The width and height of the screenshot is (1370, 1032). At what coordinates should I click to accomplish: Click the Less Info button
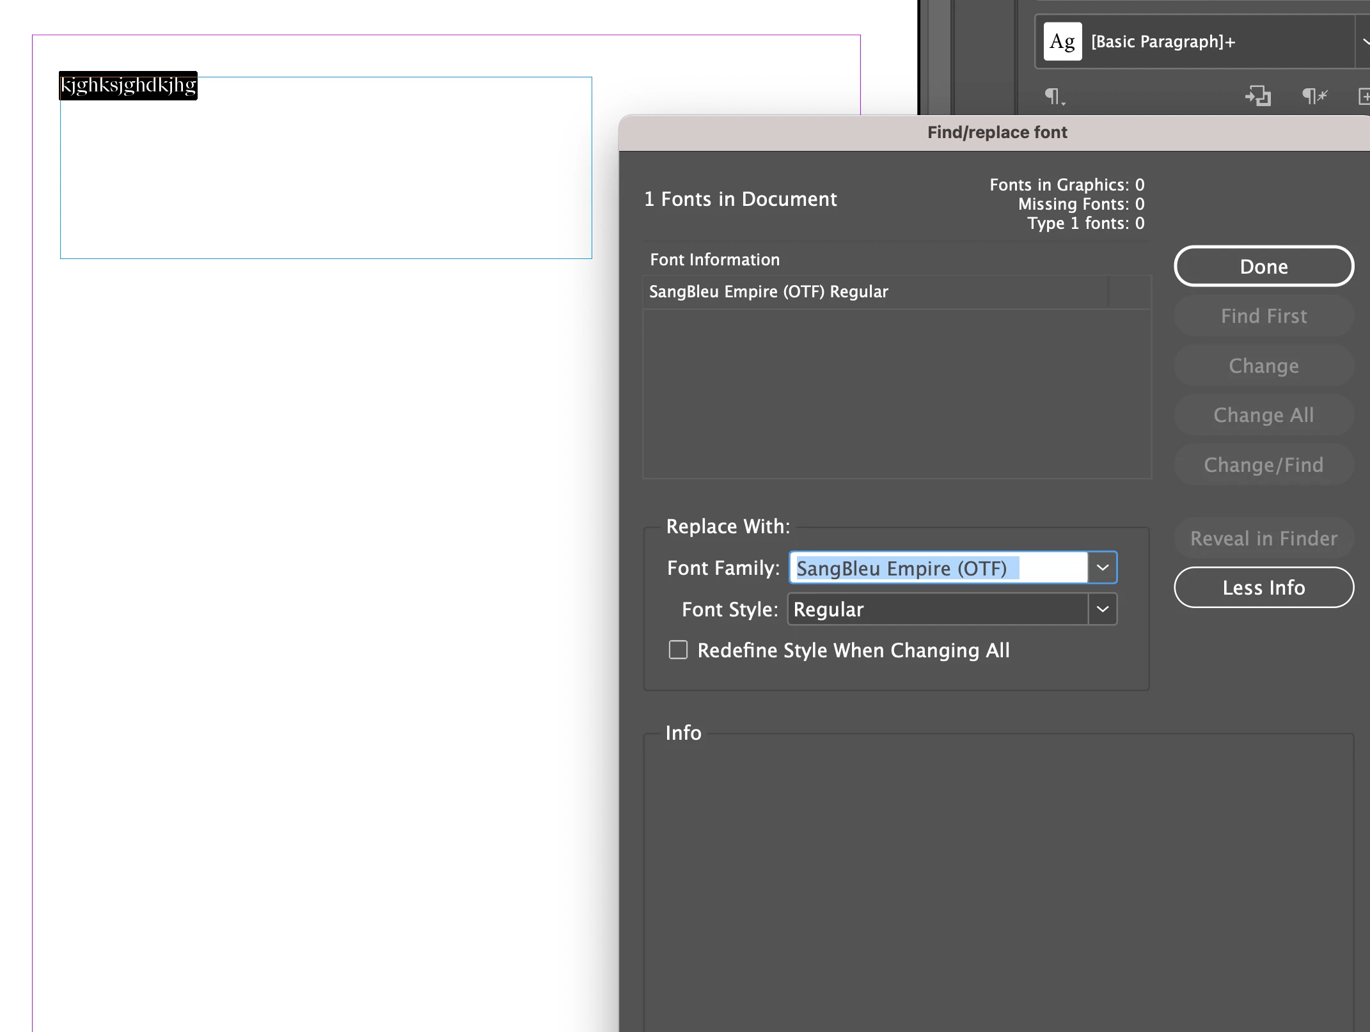coord(1263,588)
